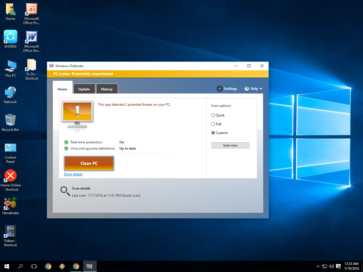Click the Scan details magnifier icon
The height and width of the screenshot is (272, 363).
click(x=65, y=191)
